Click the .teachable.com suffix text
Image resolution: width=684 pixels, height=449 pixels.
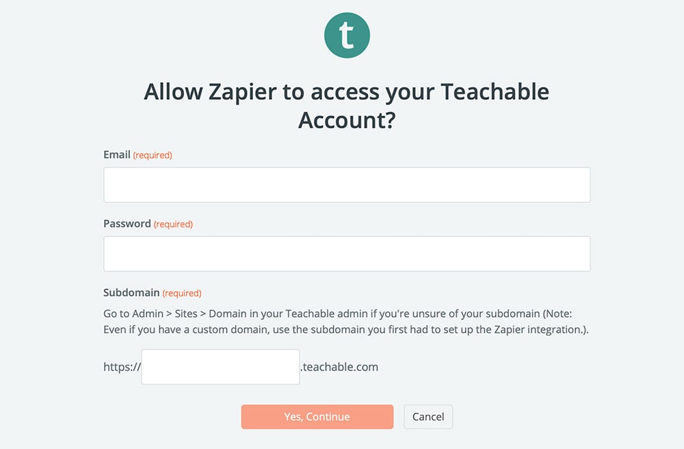click(340, 367)
